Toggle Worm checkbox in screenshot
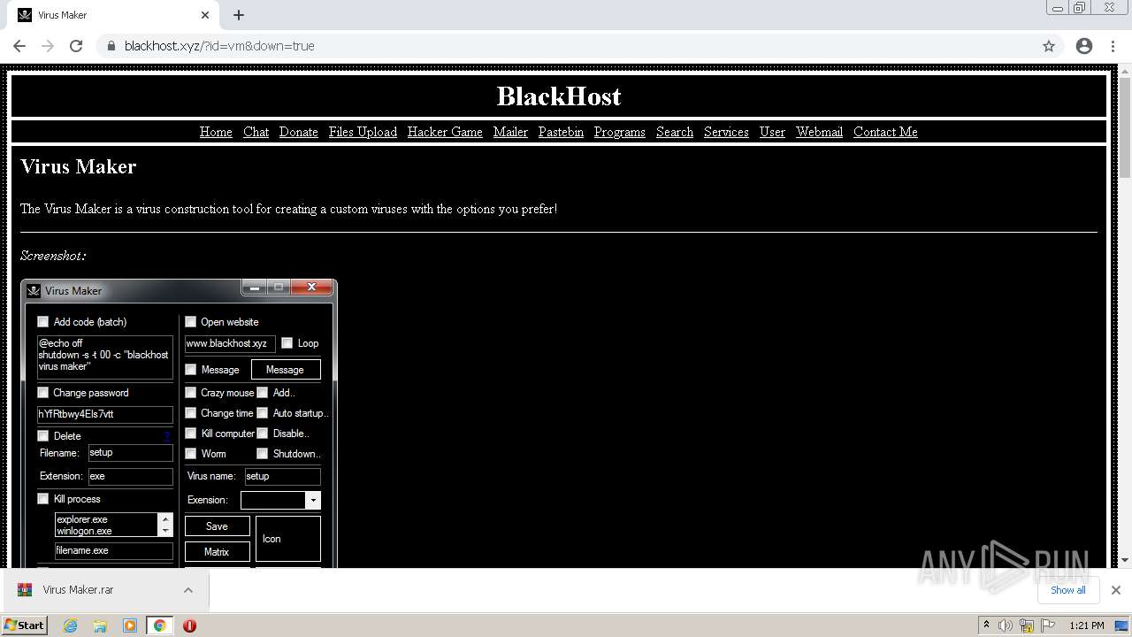Screen dimensions: 1132x637 click(x=191, y=454)
